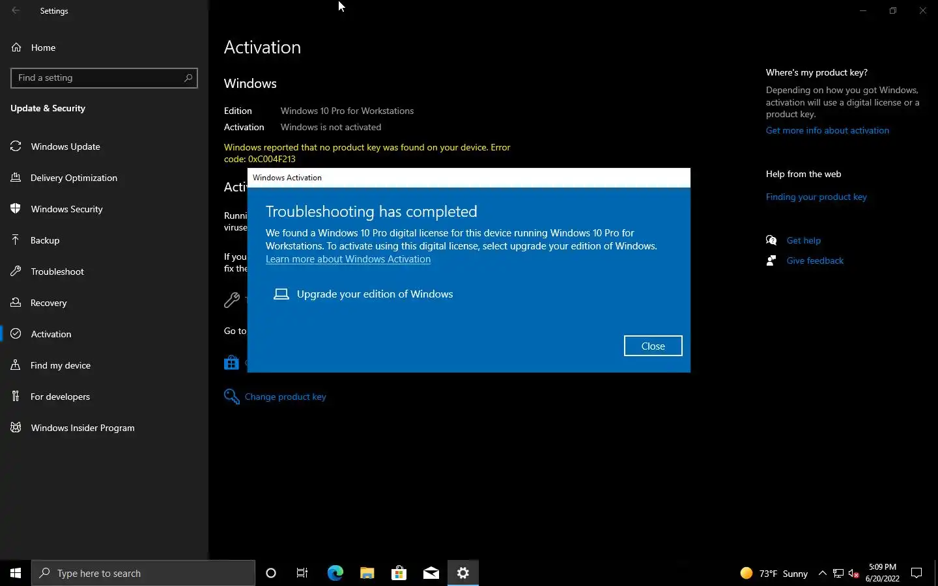The image size is (938, 586).
Task: Select Windows Security in sidebar
Action: click(104, 209)
